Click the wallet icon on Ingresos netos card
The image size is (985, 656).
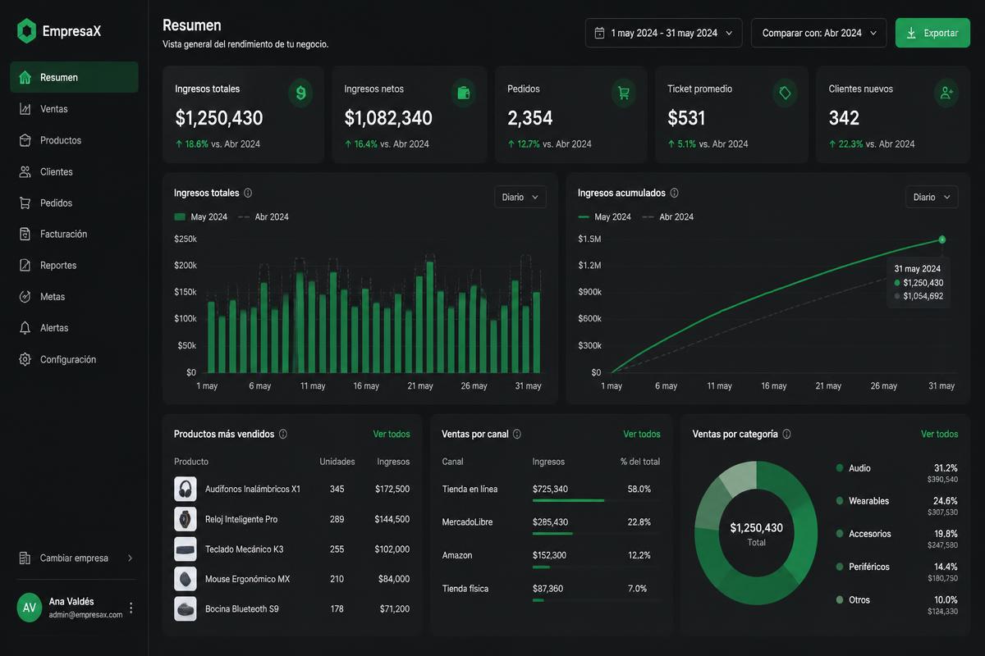pos(464,93)
